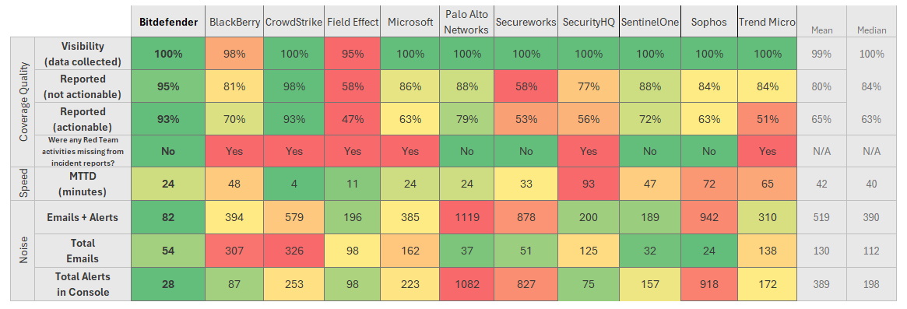This screenshot has height=309, width=907.
Task: Click the Median column header
Action: (x=872, y=30)
